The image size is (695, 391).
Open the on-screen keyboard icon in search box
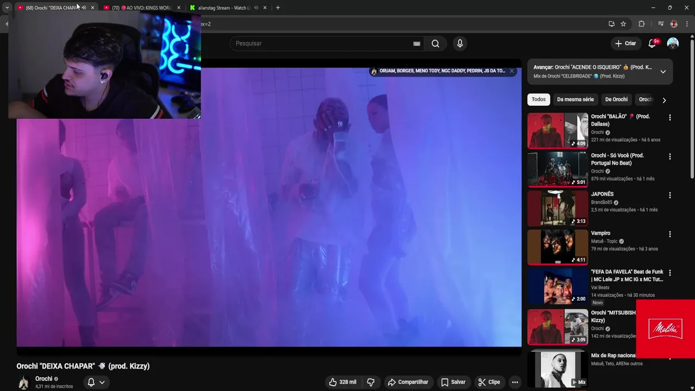(416, 43)
